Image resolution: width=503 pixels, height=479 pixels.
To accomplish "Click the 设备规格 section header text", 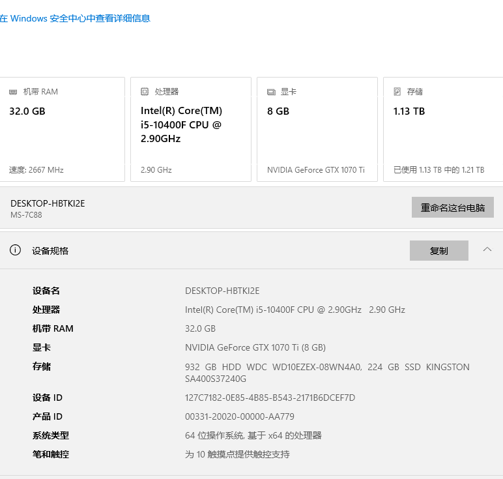I will (50, 250).
